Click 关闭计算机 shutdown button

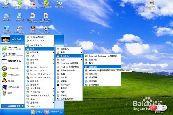53,112
